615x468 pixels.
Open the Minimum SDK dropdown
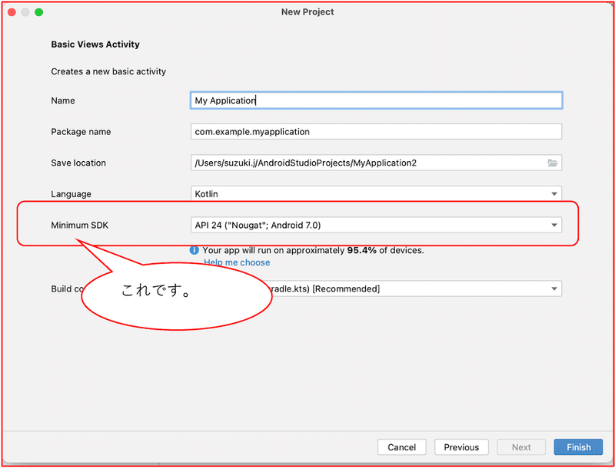(x=376, y=225)
